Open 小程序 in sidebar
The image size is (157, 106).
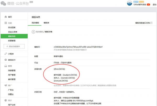[11, 54]
